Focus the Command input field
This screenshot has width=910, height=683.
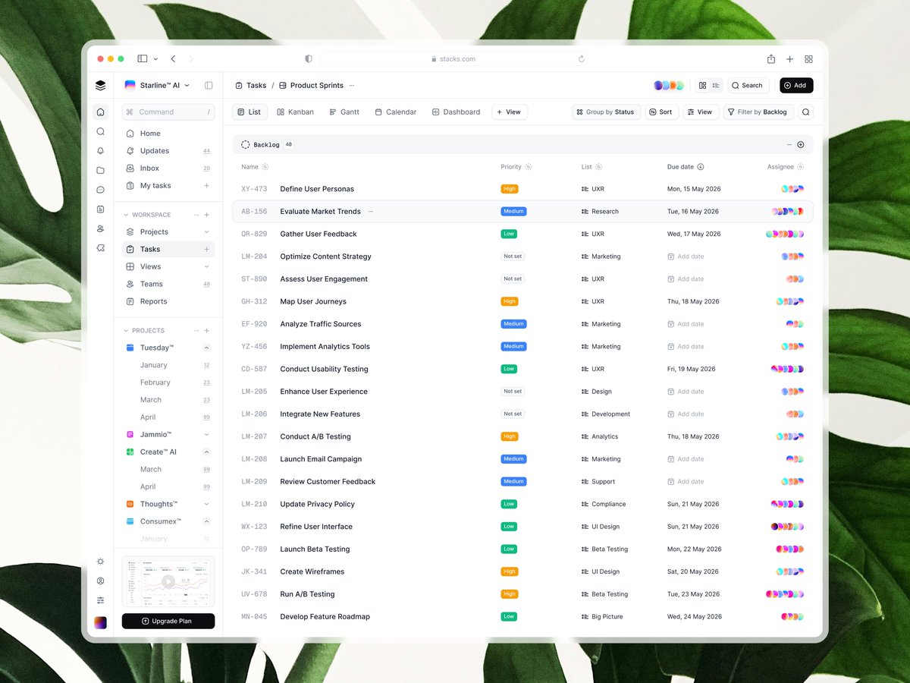point(168,112)
